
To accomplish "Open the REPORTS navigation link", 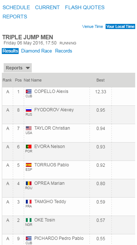I will [15, 17].
